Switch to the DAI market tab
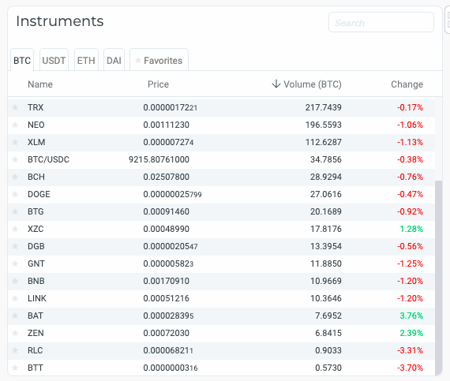Viewport: 450px width, 381px height. [114, 60]
